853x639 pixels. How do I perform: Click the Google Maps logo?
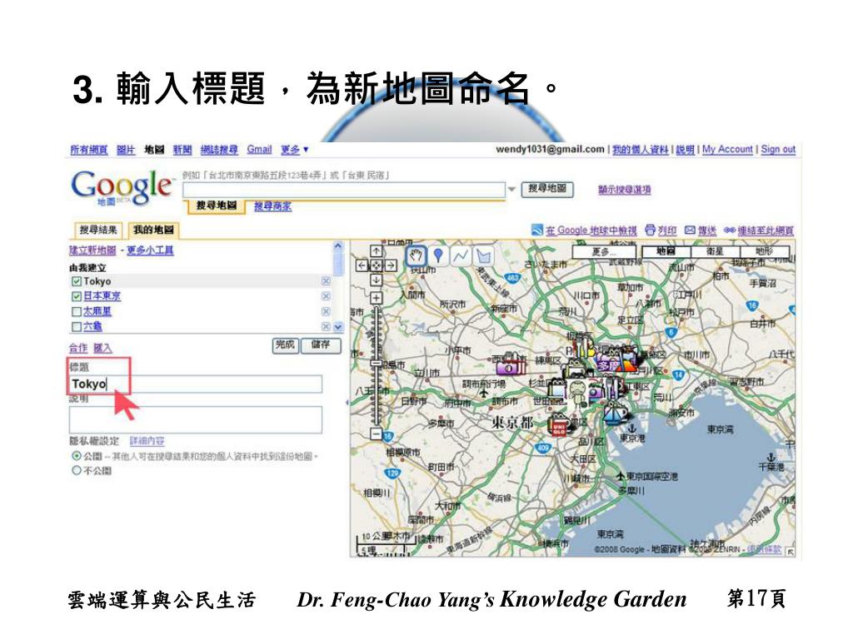point(122,187)
